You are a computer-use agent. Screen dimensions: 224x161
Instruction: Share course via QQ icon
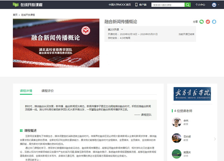[x=214, y=22]
